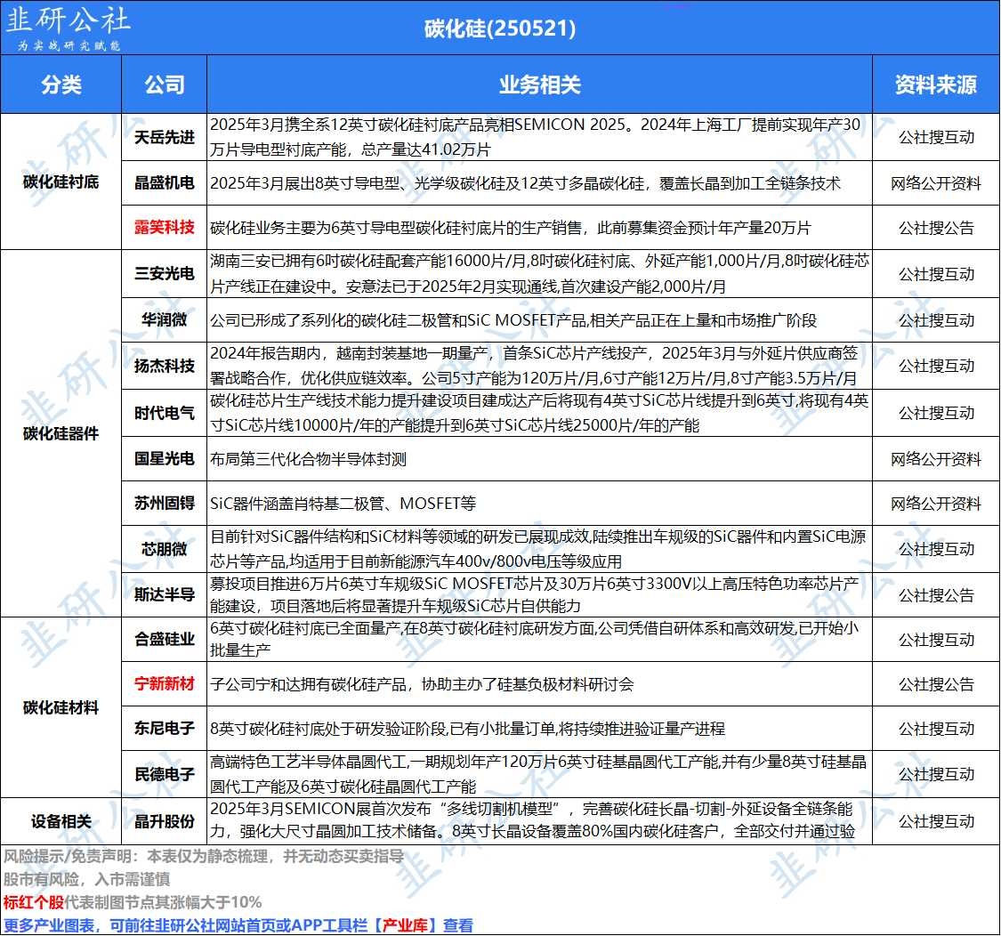Select red-highlighted company 宁新新材

click(164, 684)
